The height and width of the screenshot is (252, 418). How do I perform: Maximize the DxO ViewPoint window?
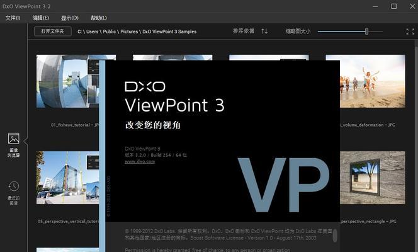[x=393, y=6]
